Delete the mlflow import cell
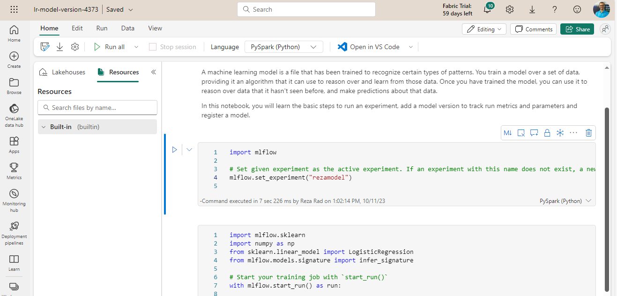 [588, 133]
